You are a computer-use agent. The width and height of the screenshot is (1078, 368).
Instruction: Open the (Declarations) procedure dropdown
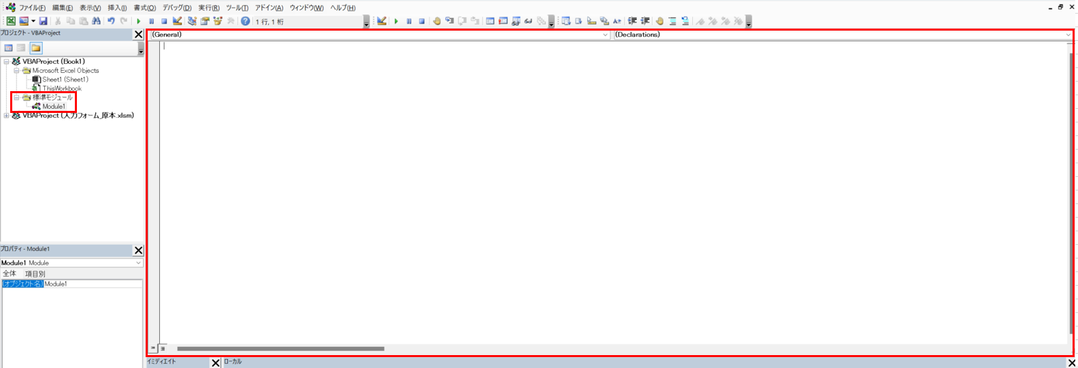(843, 35)
